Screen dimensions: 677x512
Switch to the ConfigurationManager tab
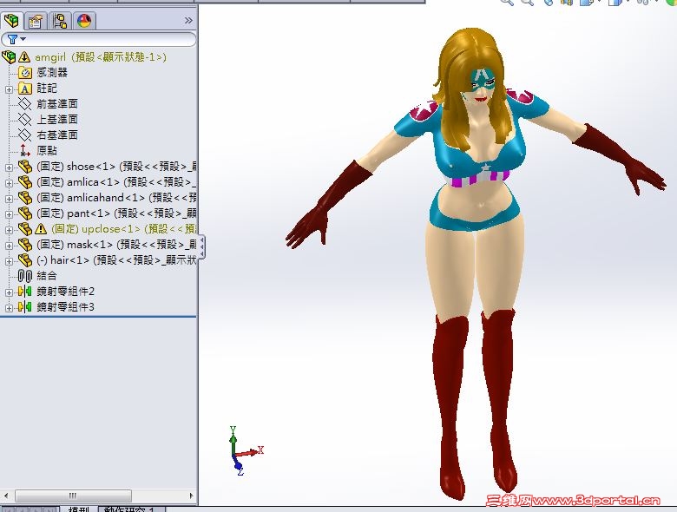60,20
